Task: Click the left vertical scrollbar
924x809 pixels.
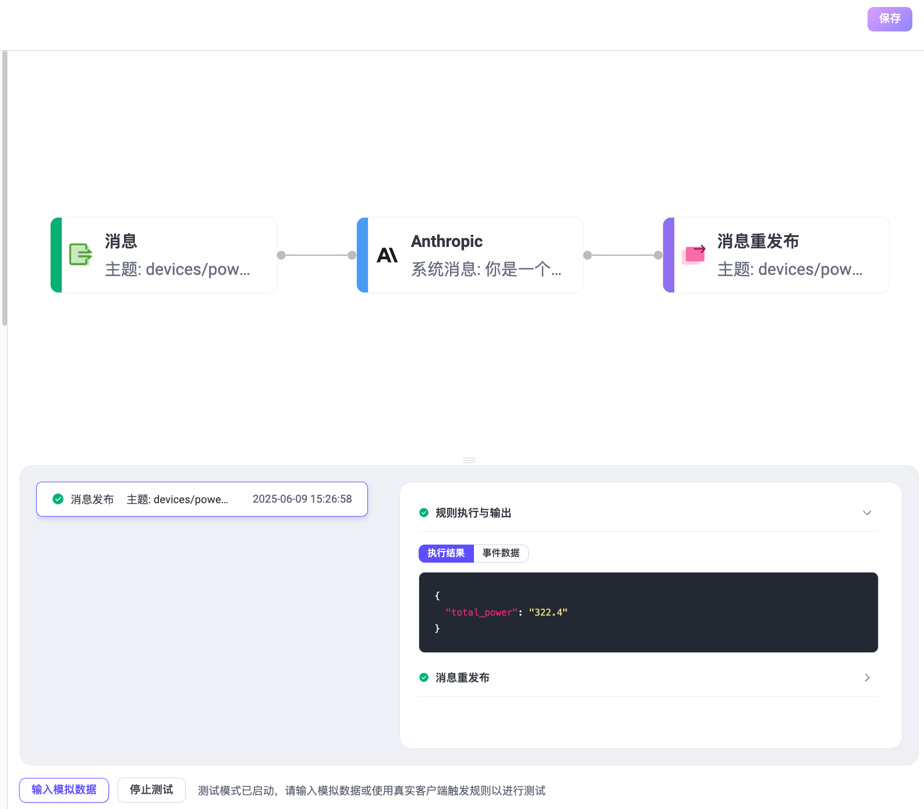Action: (x=5, y=188)
